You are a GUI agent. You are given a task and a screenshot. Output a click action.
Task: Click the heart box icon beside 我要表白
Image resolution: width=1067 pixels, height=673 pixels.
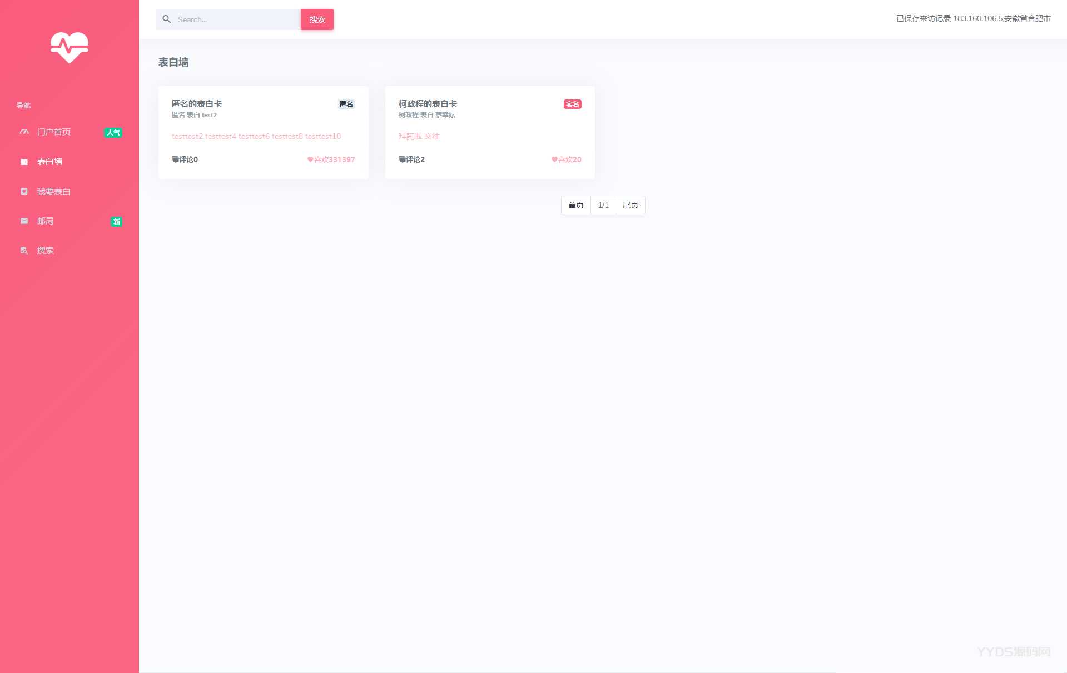(x=24, y=192)
